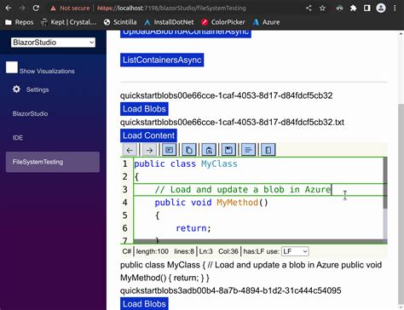Open the browser extensions puzzle icon
The image size is (404, 310).
[x=353, y=8]
